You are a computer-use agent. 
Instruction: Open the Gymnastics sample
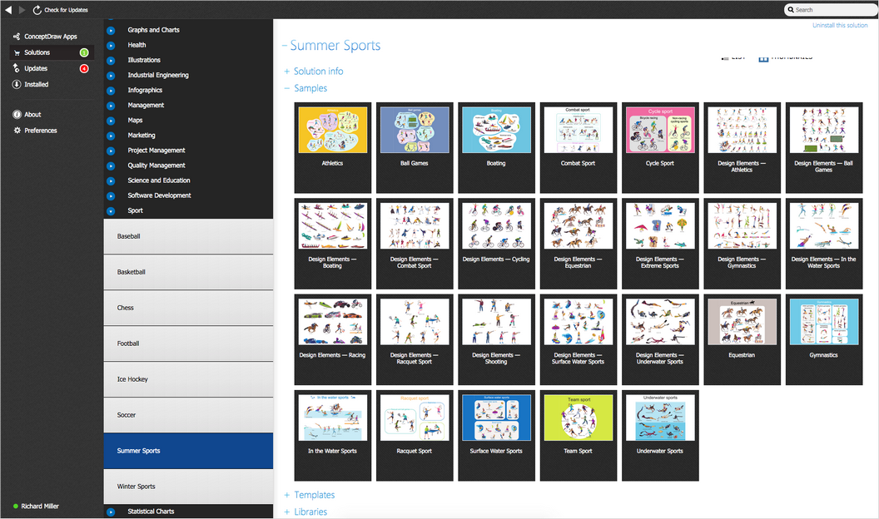click(823, 339)
